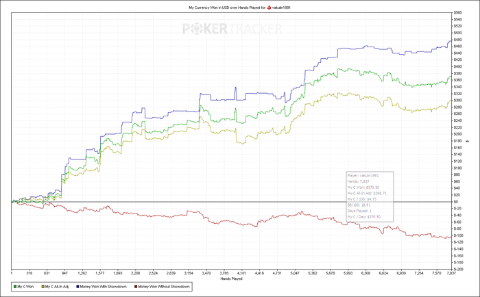Click tooltip line 'My C / Day: $370.50'
This screenshot has width=480, height=297.
[x=363, y=217]
